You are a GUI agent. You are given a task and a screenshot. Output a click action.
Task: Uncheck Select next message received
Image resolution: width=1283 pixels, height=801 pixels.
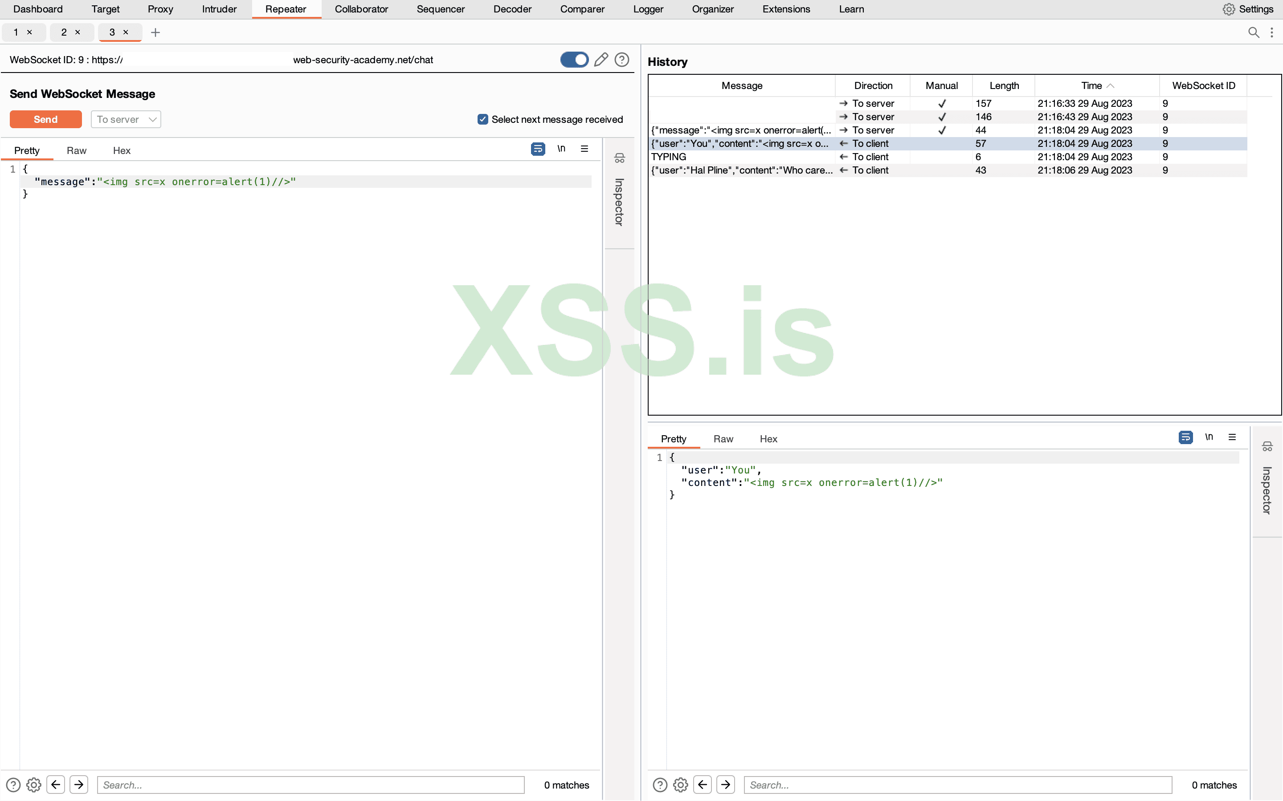point(482,119)
